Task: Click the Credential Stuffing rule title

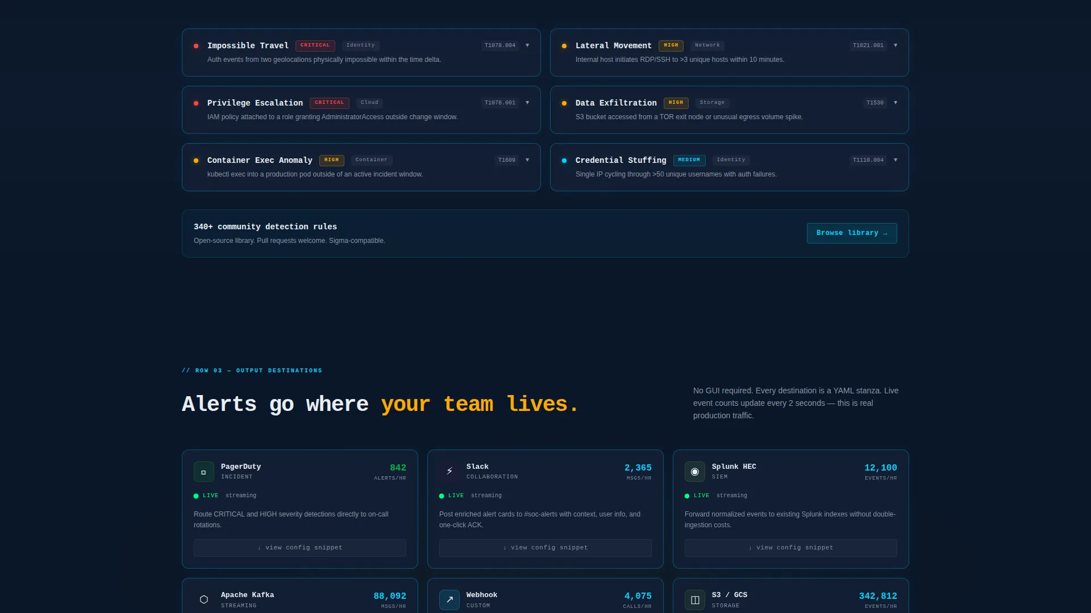Action: (621, 161)
